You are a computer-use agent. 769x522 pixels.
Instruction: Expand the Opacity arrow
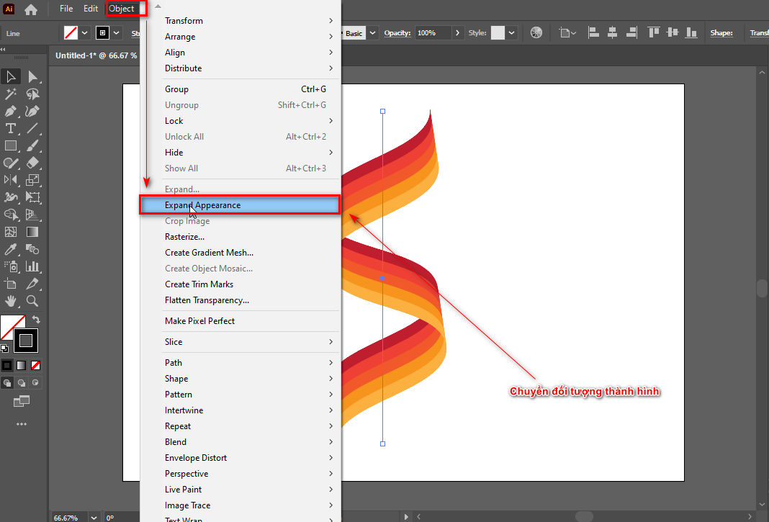click(458, 33)
